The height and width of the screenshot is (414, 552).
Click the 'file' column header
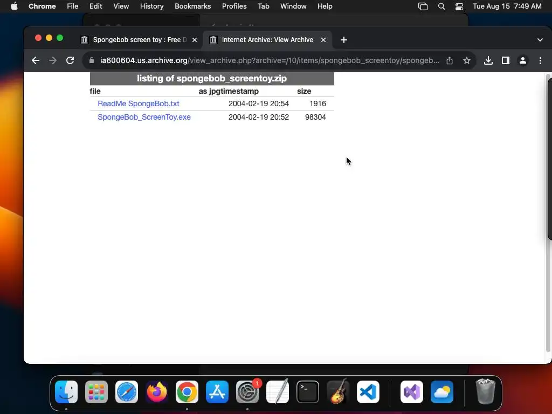(95, 91)
